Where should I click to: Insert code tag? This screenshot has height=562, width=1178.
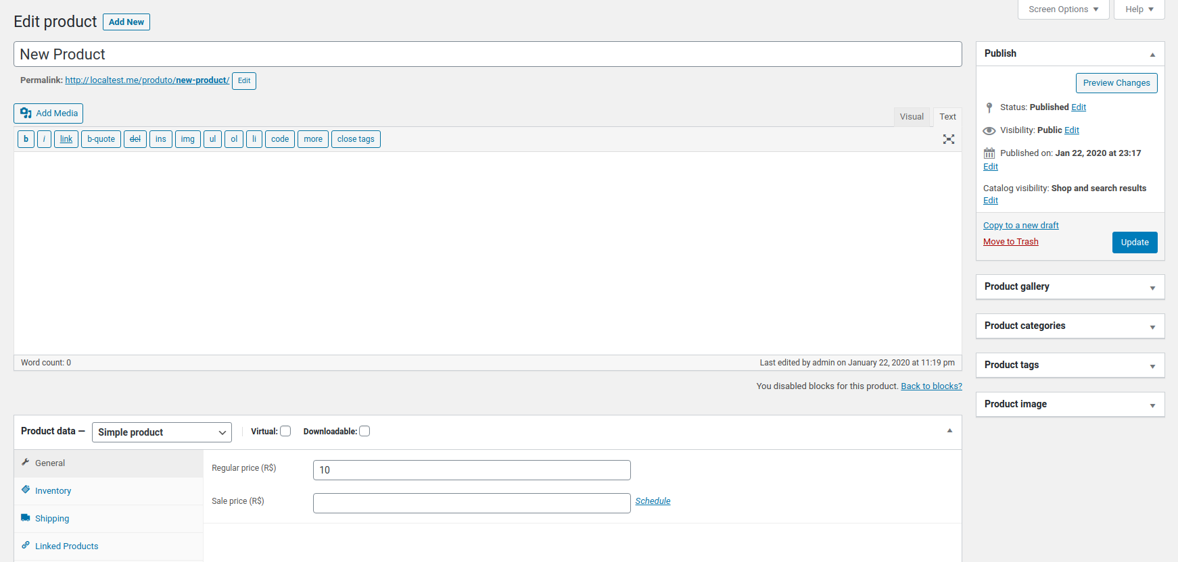pos(280,139)
